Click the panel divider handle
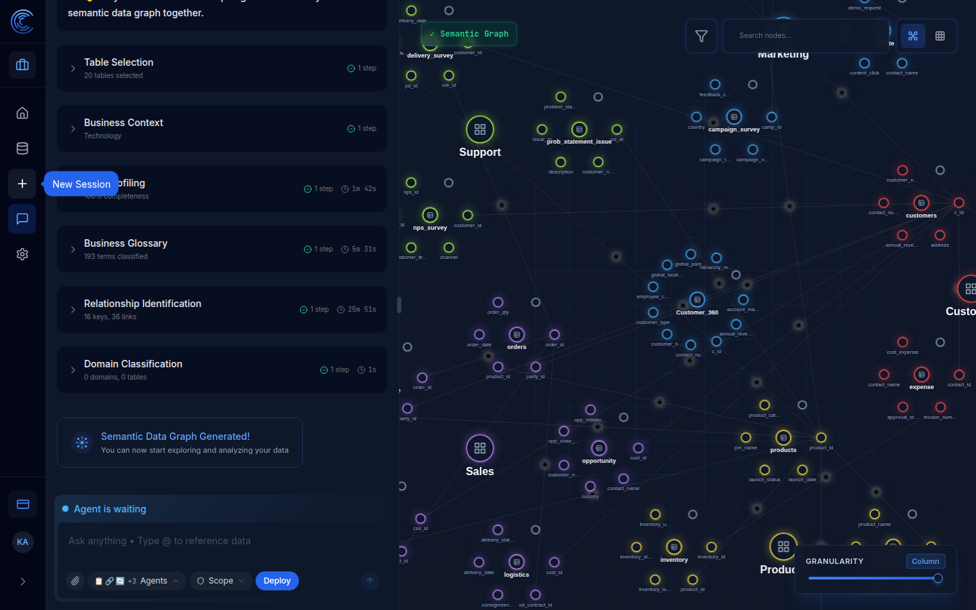Image resolution: width=976 pixels, height=610 pixels. pyautogui.click(x=399, y=305)
